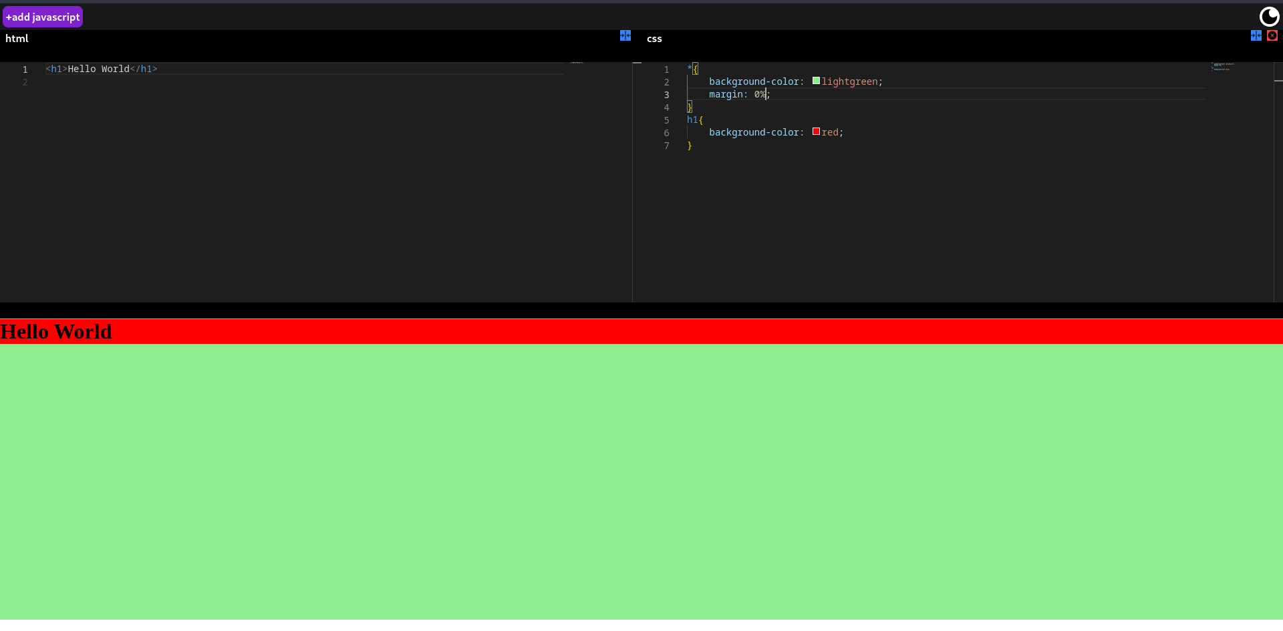Click css line number 3
Image resolution: width=1283 pixels, height=631 pixels.
point(666,95)
